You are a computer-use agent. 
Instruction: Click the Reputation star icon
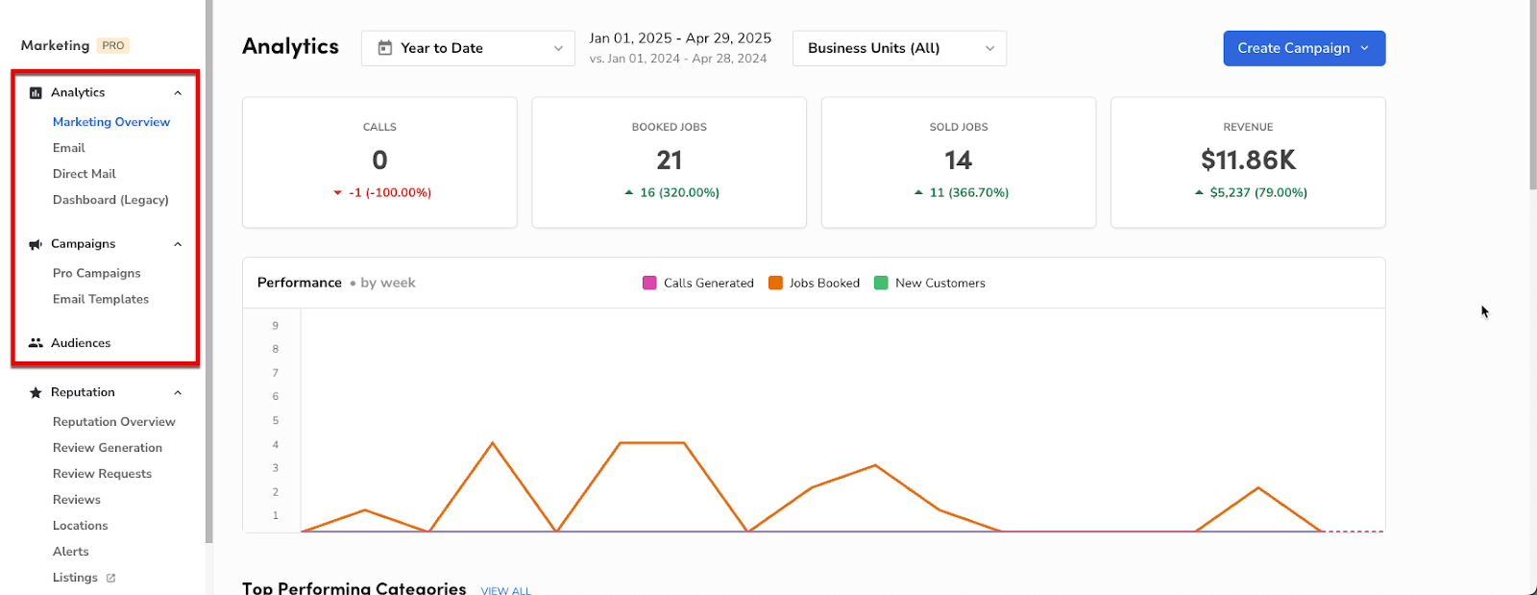coord(36,392)
